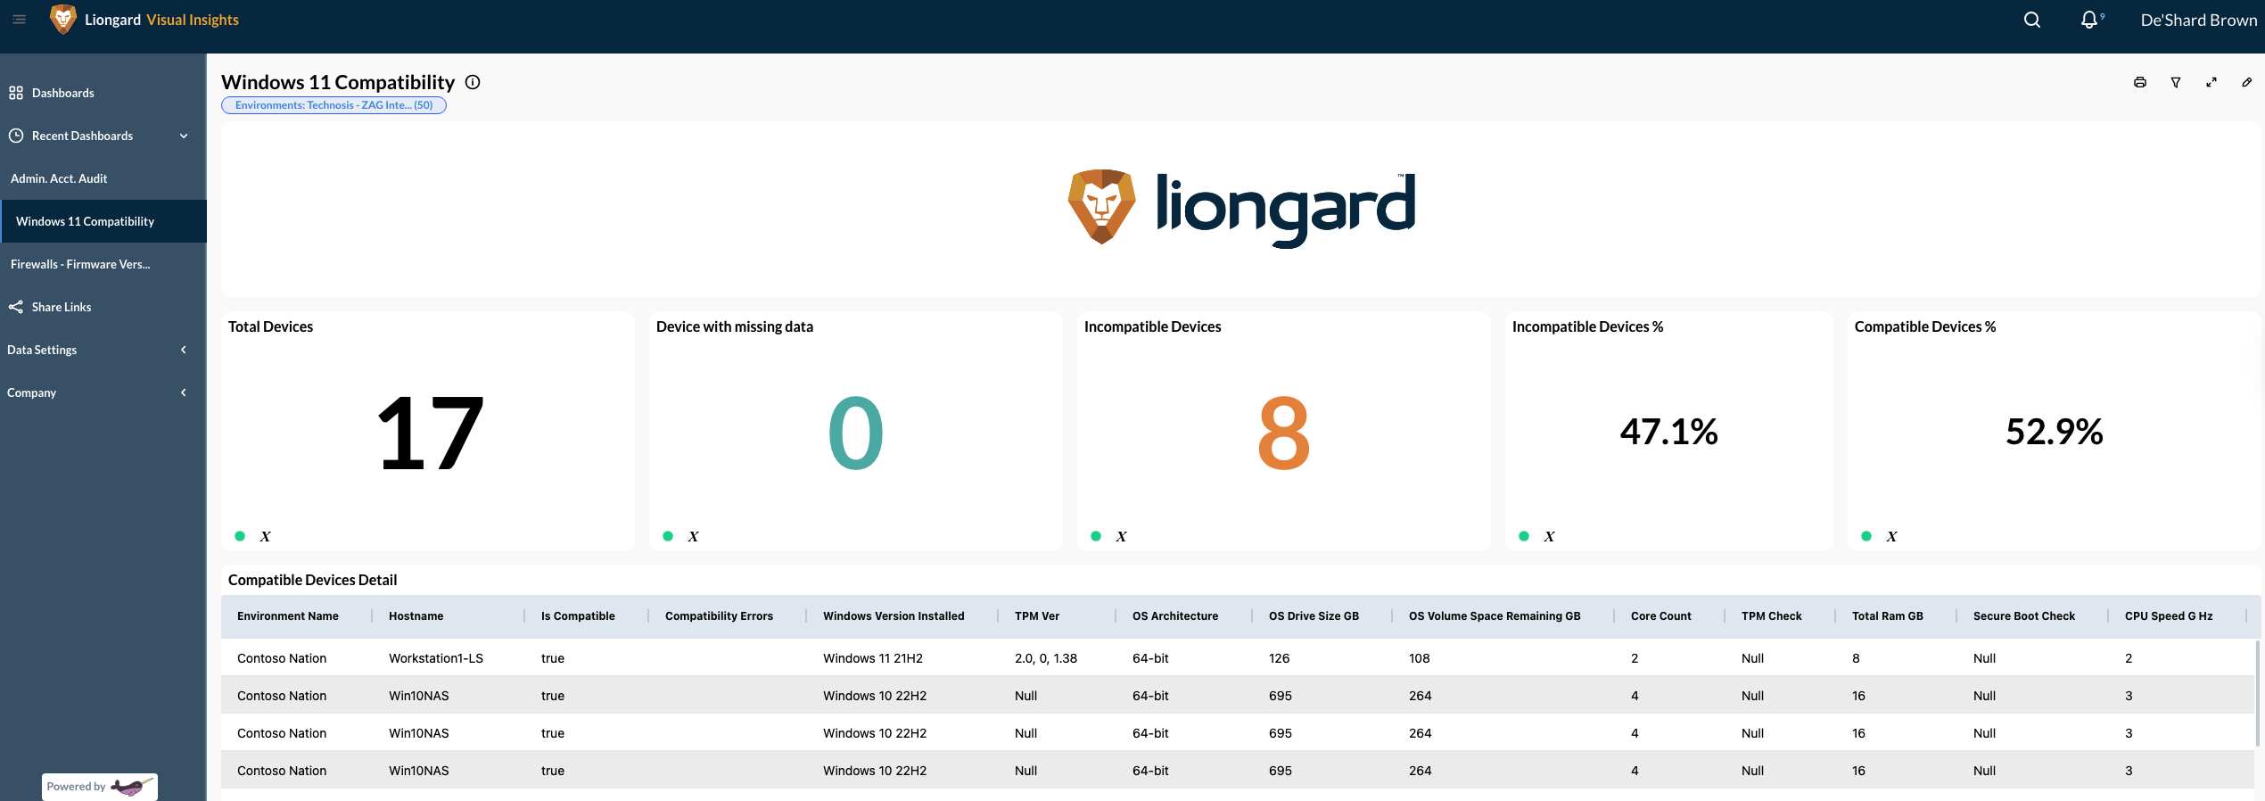This screenshot has height=801, width=2265.
Task: Sort by CPU Speed G Hz column
Action: (2169, 615)
